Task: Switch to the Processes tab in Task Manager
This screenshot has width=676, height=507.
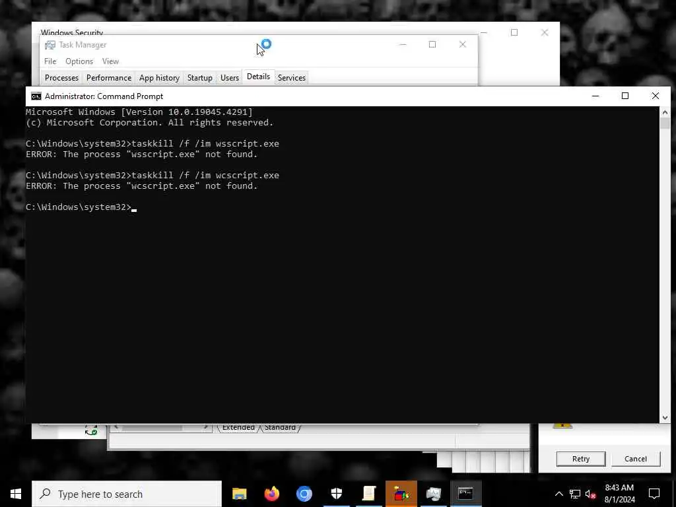Action: click(61, 78)
